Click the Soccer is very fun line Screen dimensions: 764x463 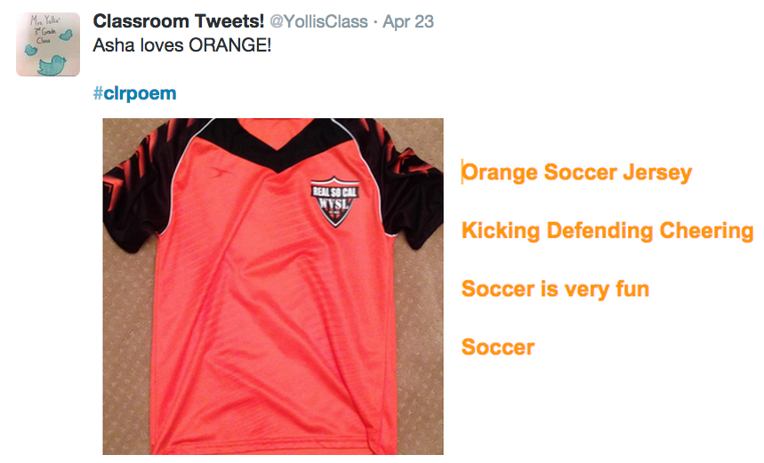(555, 289)
